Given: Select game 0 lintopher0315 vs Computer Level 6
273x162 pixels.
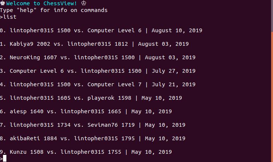Looking at the screenshot, I should pyautogui.click(x=101, y=30).
